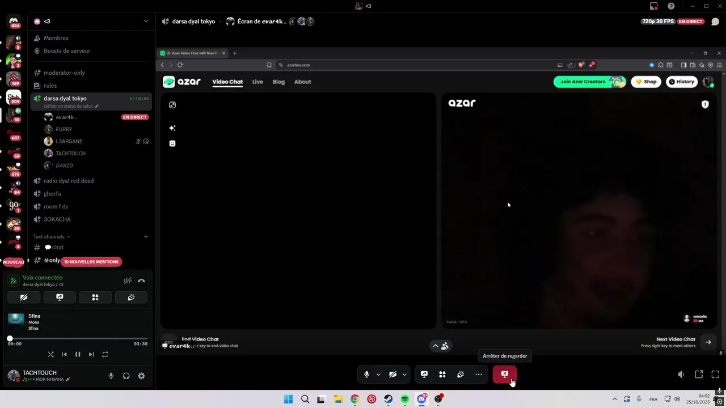
Task: Open camera options chevron in control bar
Action: [x=404, y=375]
